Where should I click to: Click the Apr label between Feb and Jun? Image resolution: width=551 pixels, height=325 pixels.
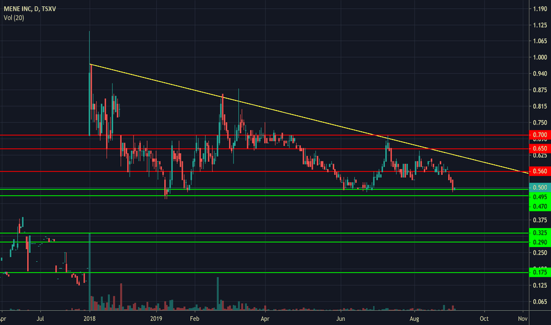pyautogui.click(x=265, y=318)
